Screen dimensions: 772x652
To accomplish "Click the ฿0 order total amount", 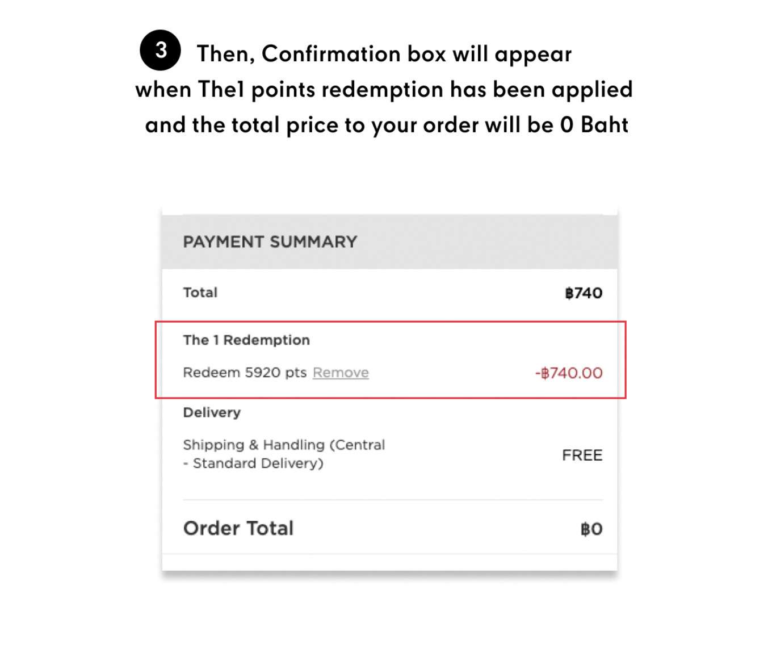I will click(x=591, y=529).
